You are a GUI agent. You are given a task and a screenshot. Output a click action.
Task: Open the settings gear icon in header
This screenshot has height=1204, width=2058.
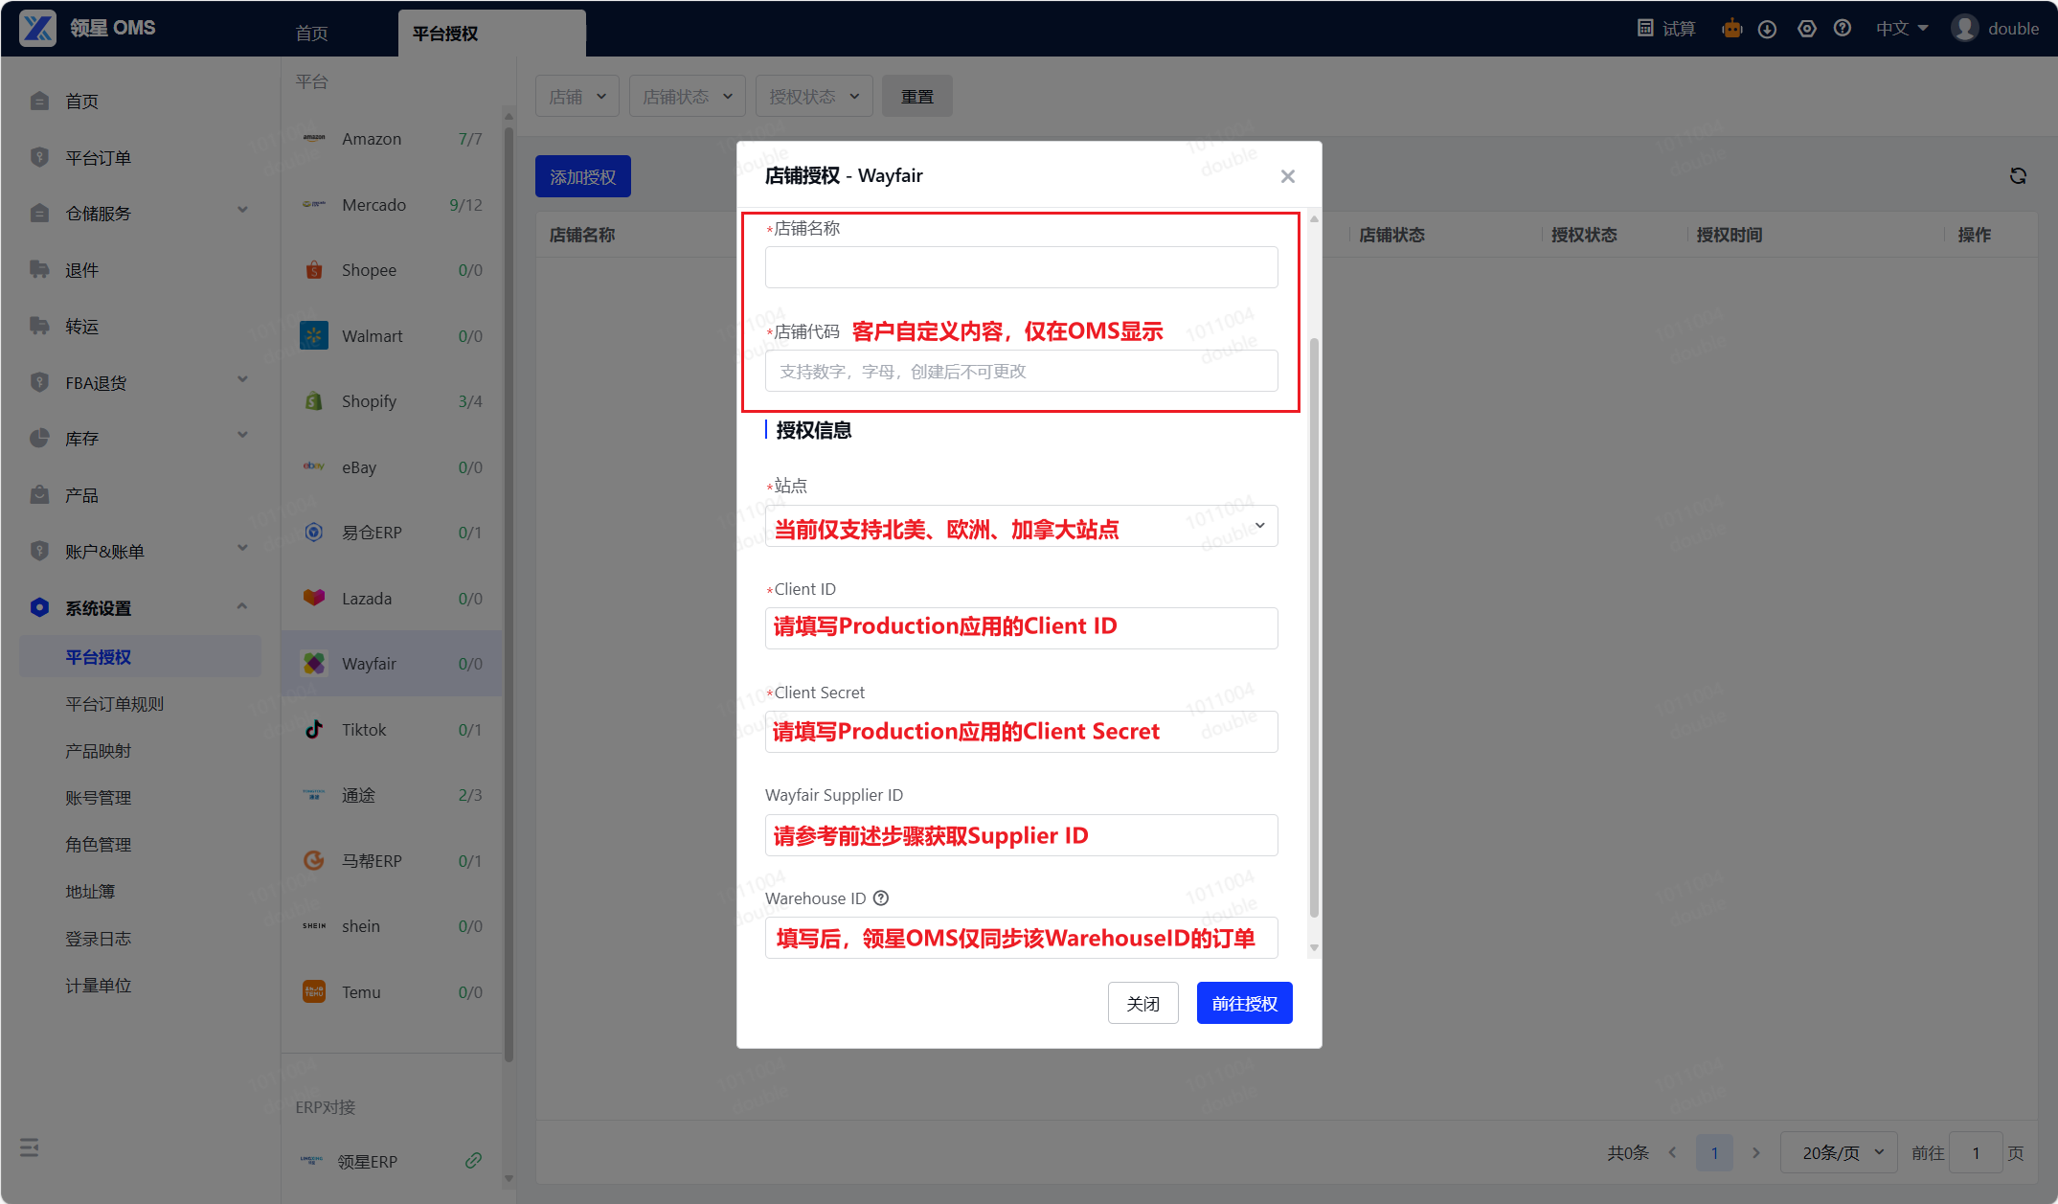[x=1806, y=29]
